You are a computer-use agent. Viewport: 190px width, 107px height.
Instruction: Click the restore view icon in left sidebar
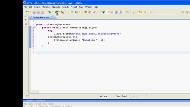[26, 20]
